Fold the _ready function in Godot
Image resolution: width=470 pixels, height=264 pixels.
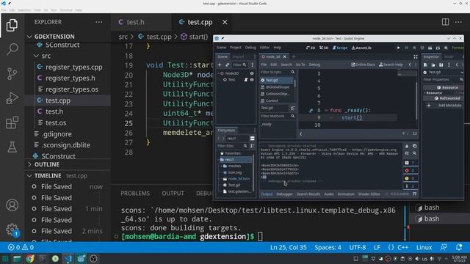click(326, 111)
